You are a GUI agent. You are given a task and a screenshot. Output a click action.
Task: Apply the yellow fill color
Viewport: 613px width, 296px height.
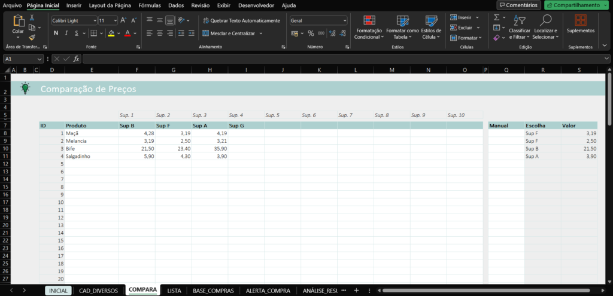pos(111,33)
